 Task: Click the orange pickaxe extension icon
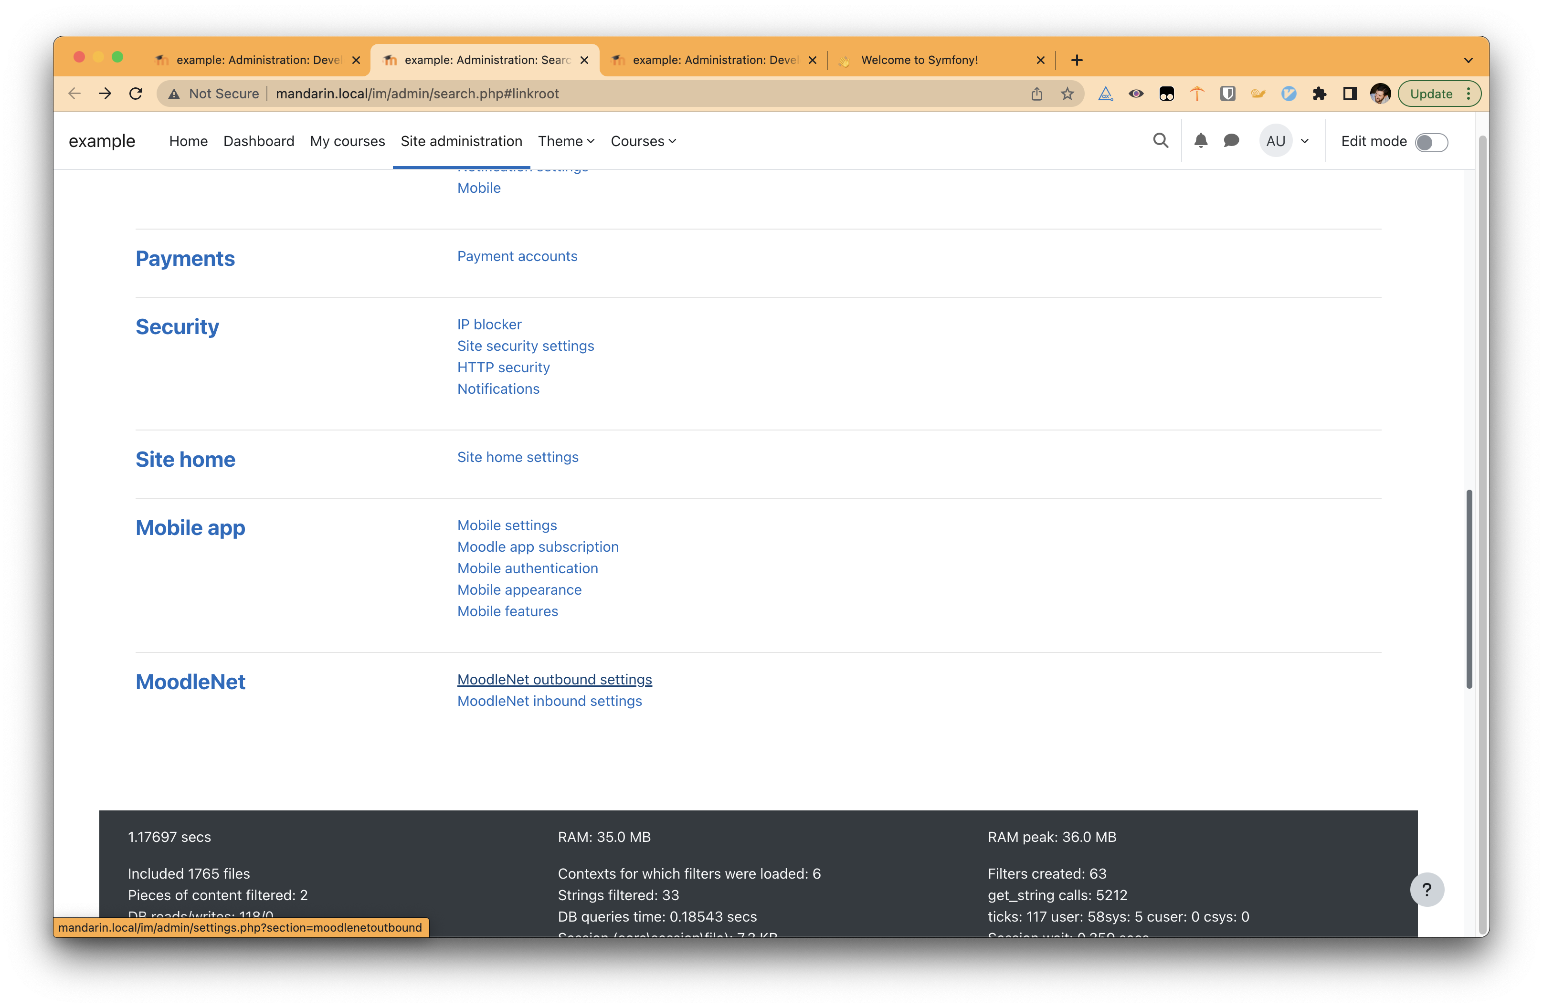click(1197, 94)
